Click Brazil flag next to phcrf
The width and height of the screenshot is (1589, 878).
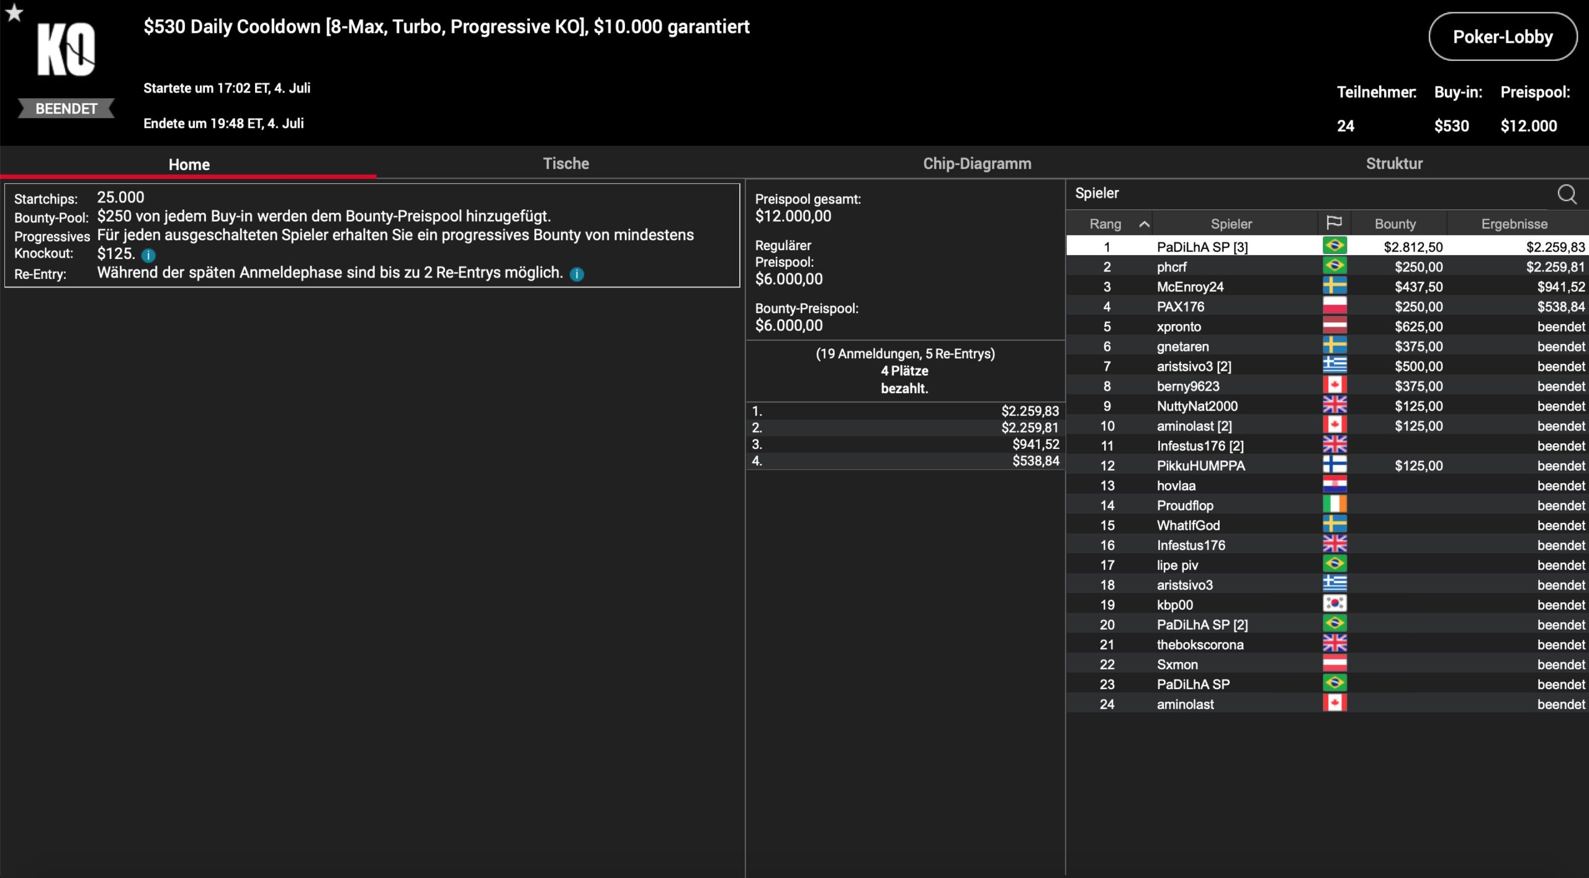1334,266
